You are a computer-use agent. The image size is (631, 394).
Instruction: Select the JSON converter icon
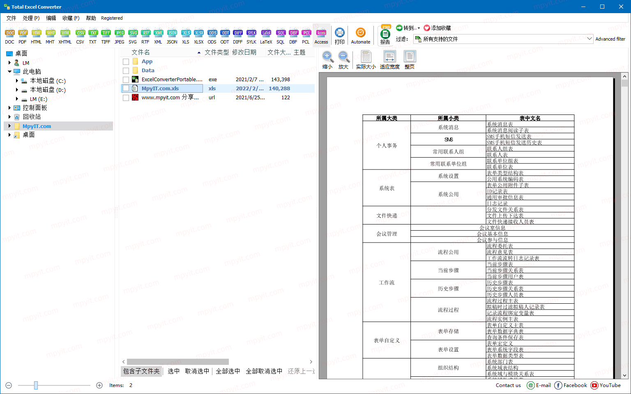[172, 36]
